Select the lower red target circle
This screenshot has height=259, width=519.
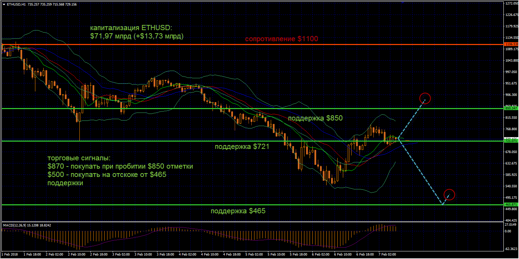[x=449, y=195]
